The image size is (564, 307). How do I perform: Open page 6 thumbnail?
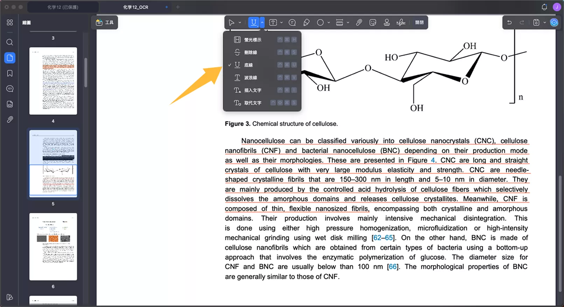point(53,247)
